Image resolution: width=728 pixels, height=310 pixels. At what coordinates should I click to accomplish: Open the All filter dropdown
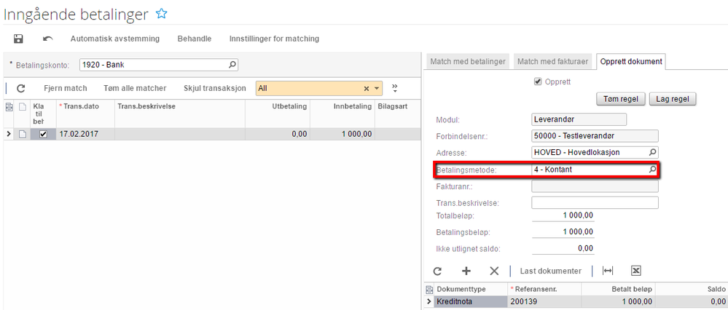pos(377,89)
